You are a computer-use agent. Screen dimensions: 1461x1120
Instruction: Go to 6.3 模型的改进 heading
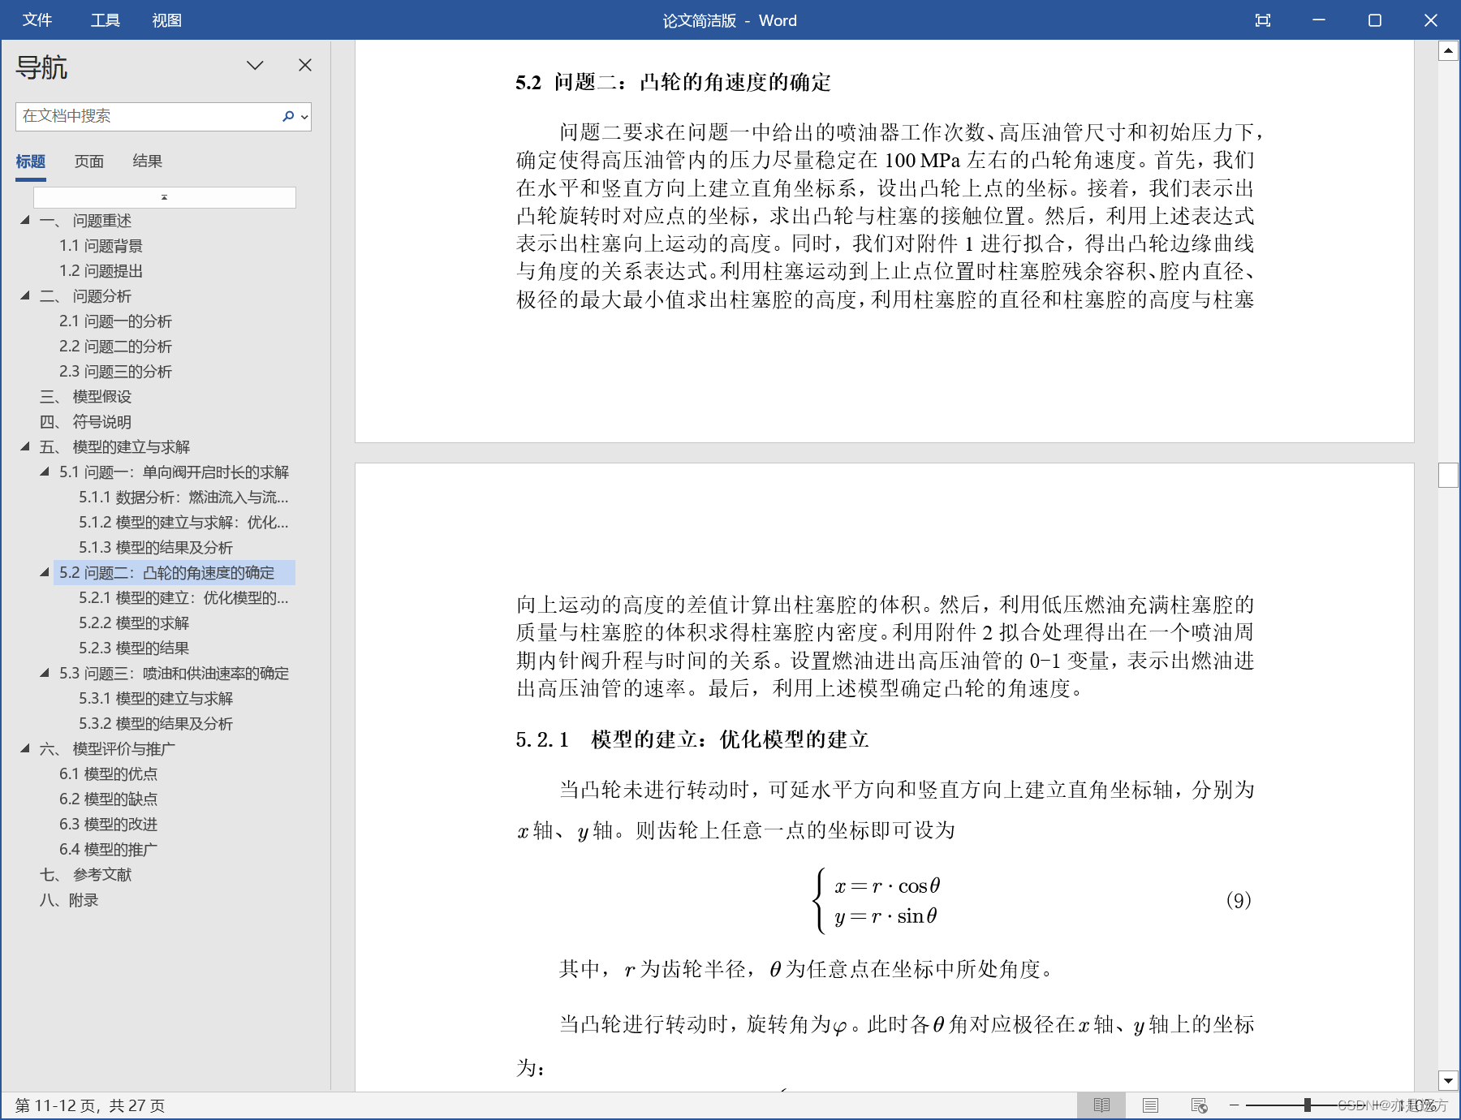(x=108, y=825)
